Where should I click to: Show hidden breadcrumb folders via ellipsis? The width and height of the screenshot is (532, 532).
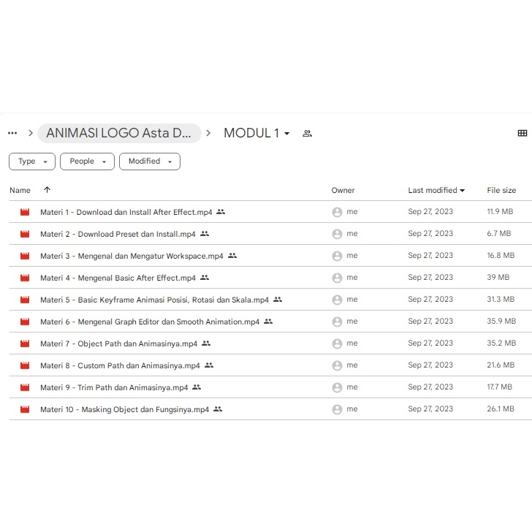tap(12, 133)
